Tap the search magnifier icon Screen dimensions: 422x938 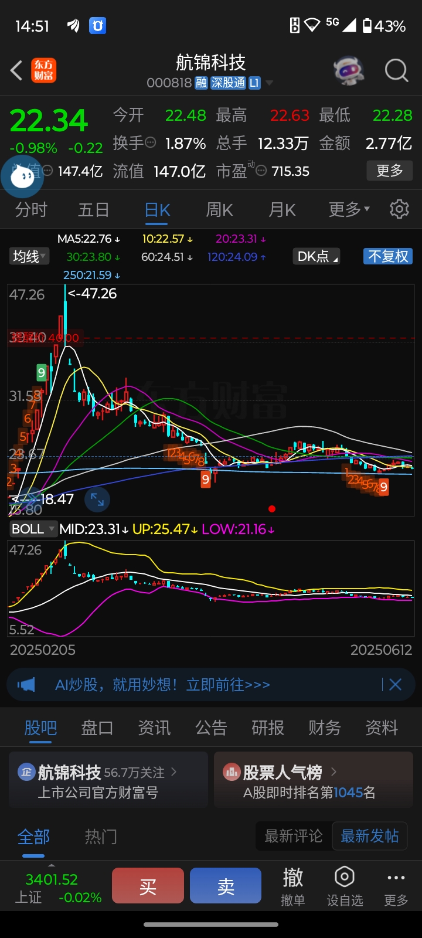point(396,71)
